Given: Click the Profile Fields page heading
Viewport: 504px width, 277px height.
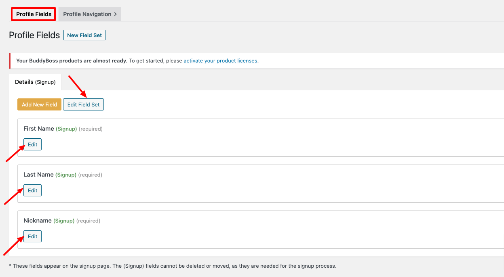Looking at the screenshot, I should coord(34,35).
